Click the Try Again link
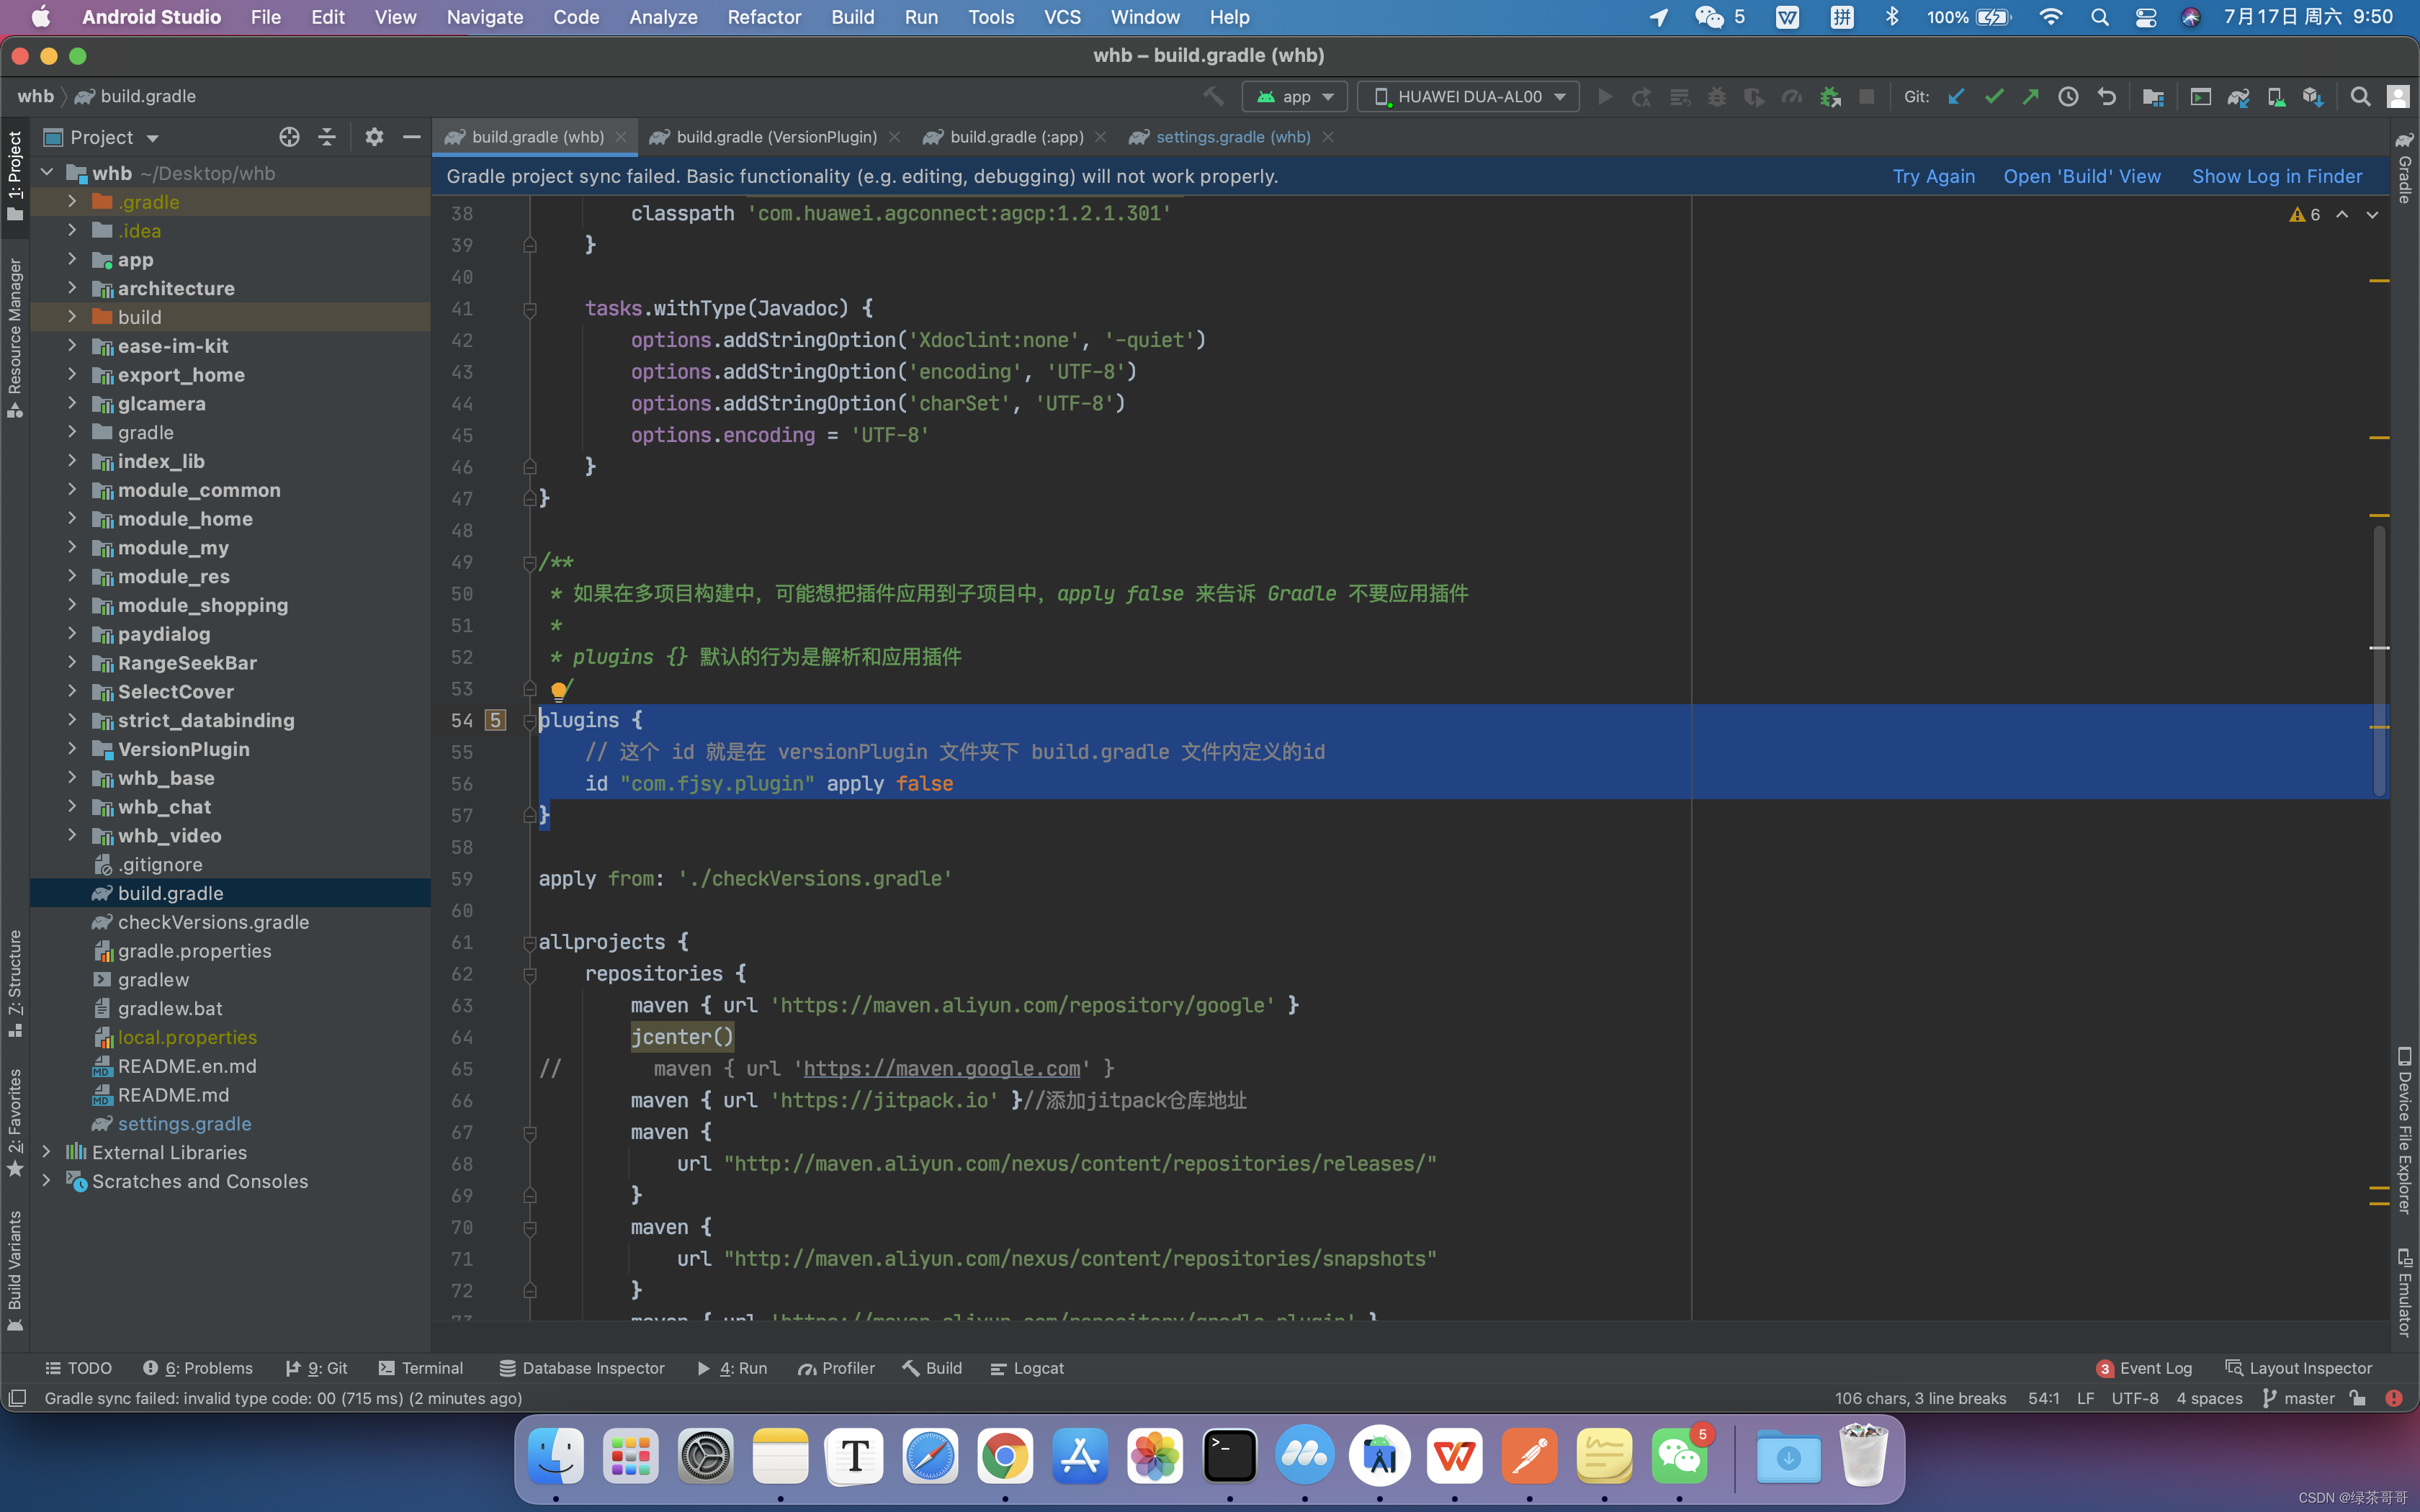 [1933, 176]
